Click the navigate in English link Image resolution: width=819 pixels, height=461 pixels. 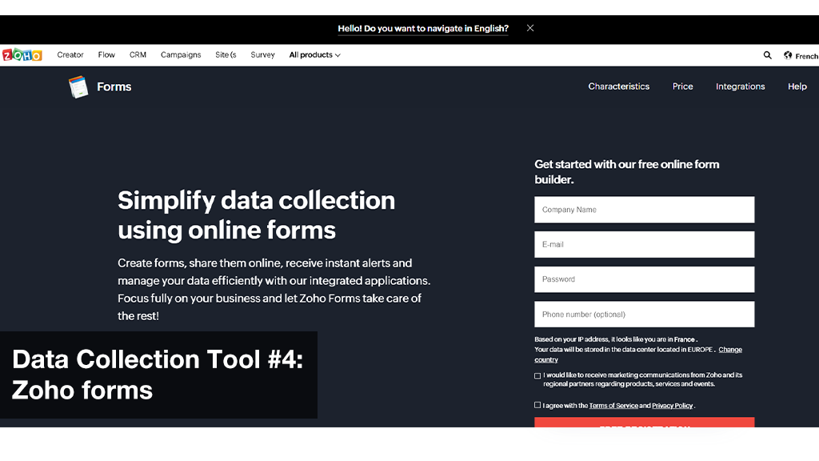423,29
